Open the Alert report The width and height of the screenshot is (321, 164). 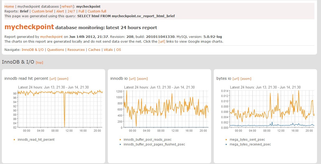60,11
